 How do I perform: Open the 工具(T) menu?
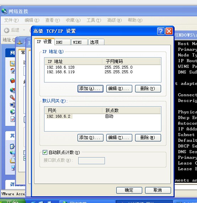pyautogui.click(x=94, y=20)
